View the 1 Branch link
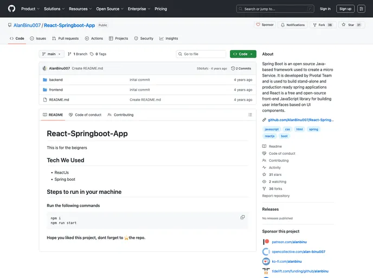This screenshot has width=373, height=278. [78, 54]
